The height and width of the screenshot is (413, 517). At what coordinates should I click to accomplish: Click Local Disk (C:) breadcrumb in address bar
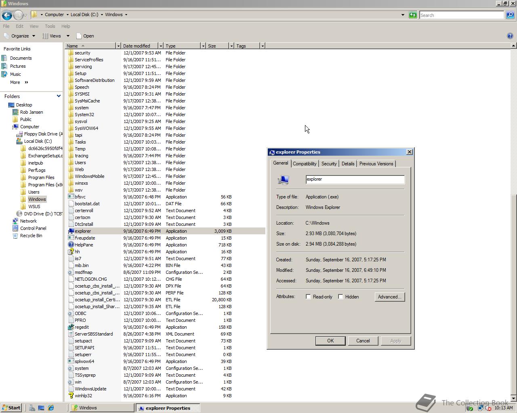84,15
